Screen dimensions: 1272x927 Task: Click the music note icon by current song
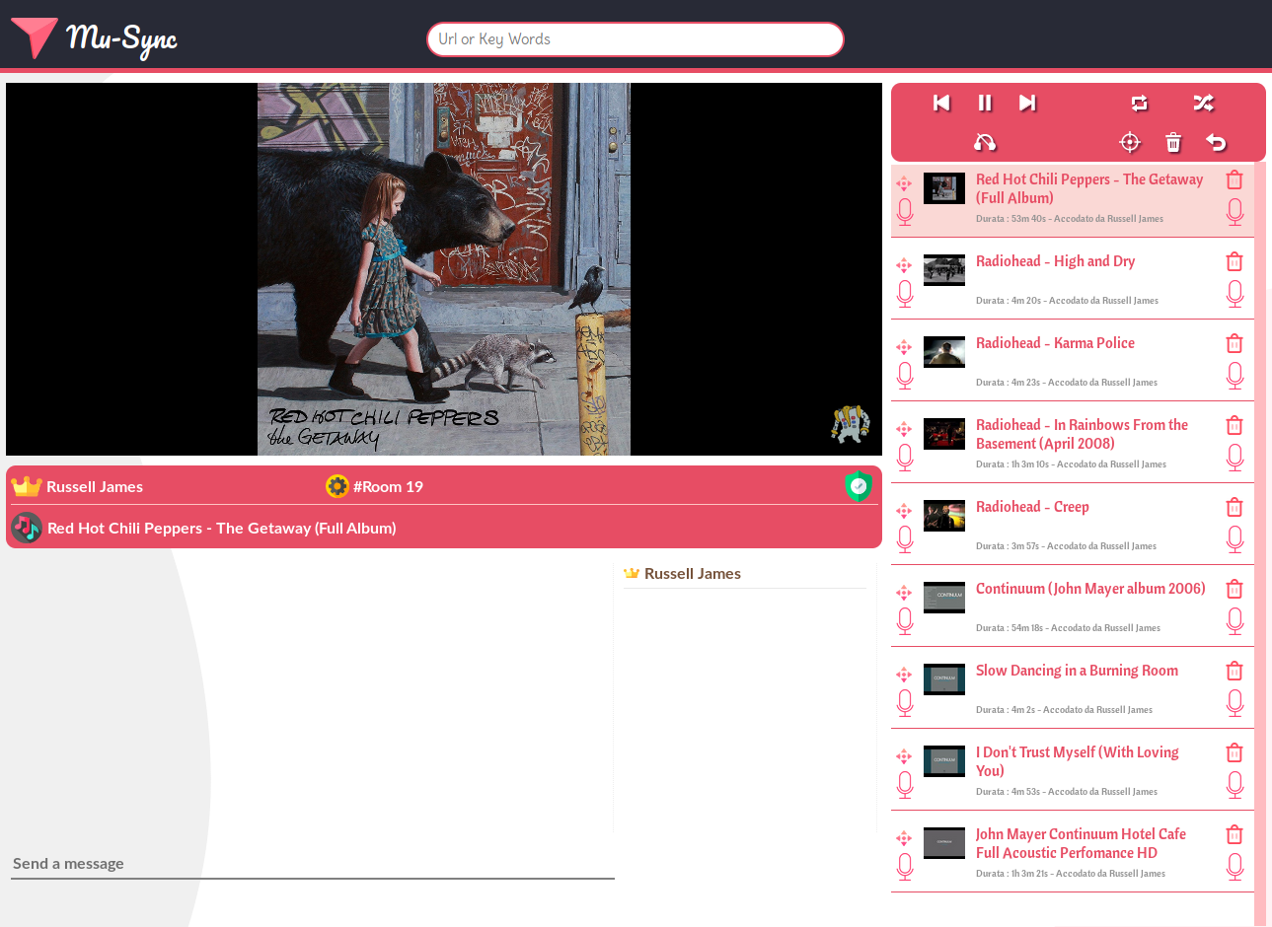click(27, 528)
